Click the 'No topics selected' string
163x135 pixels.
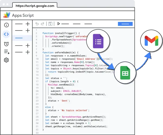tap(74, 110)
